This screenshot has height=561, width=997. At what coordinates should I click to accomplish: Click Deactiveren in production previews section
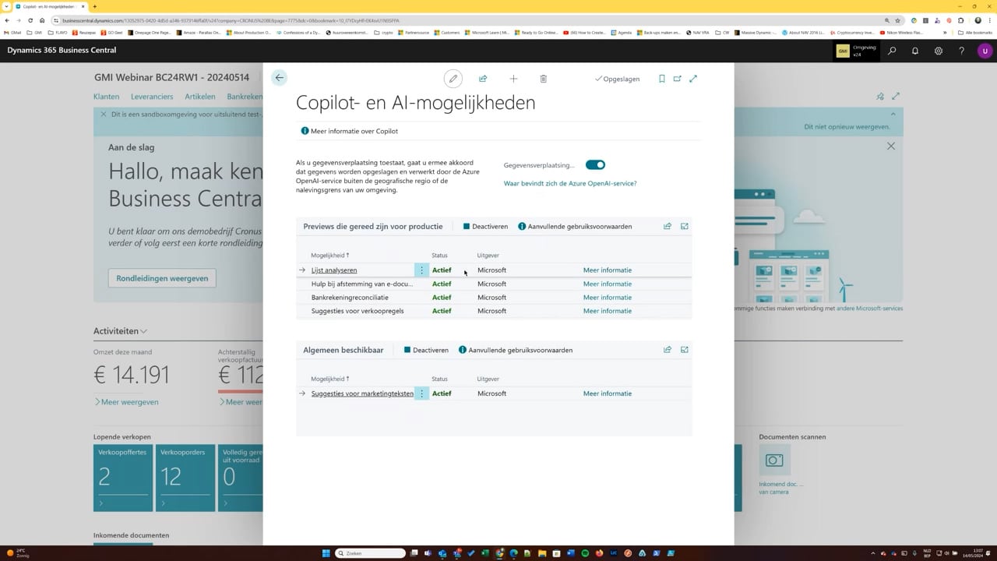coord(485,226)
